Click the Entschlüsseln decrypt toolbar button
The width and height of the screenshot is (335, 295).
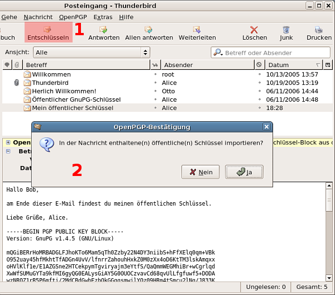(48, 32)
